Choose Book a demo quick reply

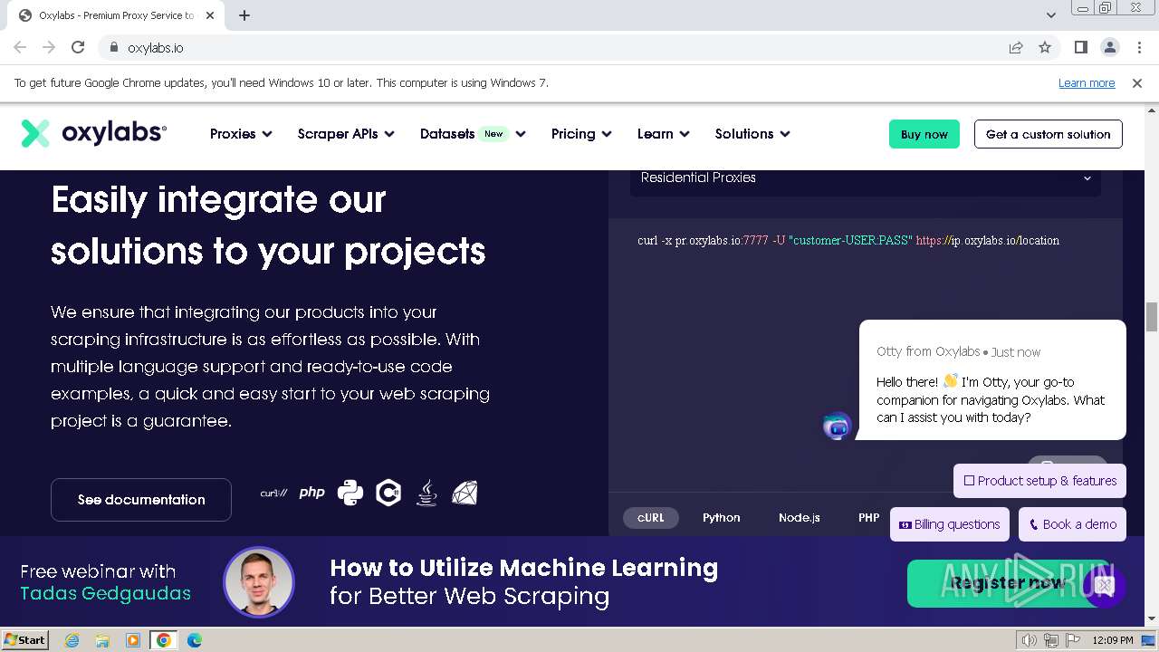pyautogui.click(x=1072, y=524)
